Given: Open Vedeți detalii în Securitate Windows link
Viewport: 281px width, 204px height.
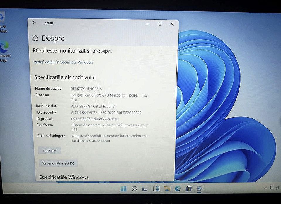Looking at the screenshot, I should point(63,62).
